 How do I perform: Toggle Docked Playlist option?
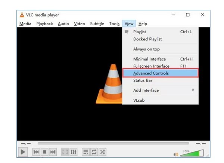coord(160,39)
